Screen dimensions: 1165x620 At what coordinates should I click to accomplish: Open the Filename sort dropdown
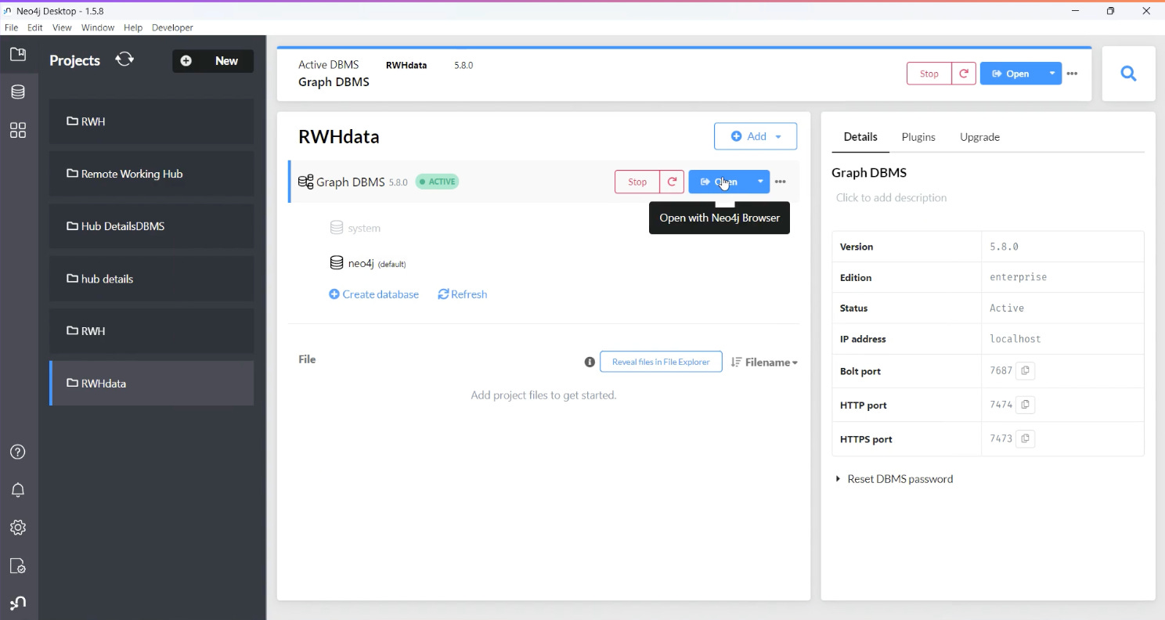pos(764,362)
